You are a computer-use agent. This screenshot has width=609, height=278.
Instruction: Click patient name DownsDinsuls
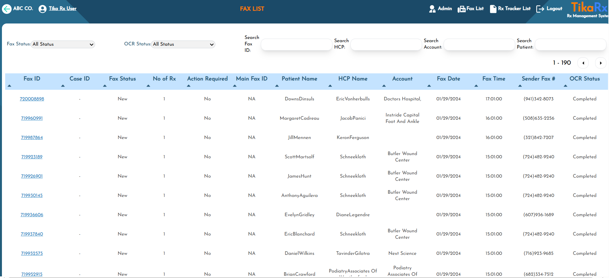[x=300, y=99]
